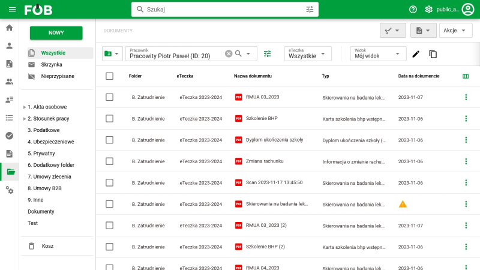The image size is (480, 270).
Task: Click the green NOWY button
Action: (56, 33)
